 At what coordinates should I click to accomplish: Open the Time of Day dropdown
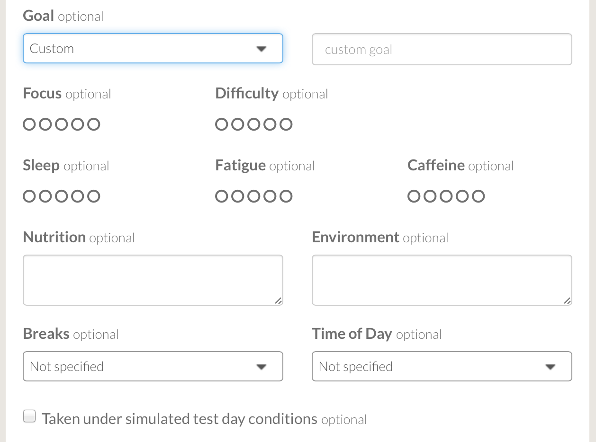(442, 366)
